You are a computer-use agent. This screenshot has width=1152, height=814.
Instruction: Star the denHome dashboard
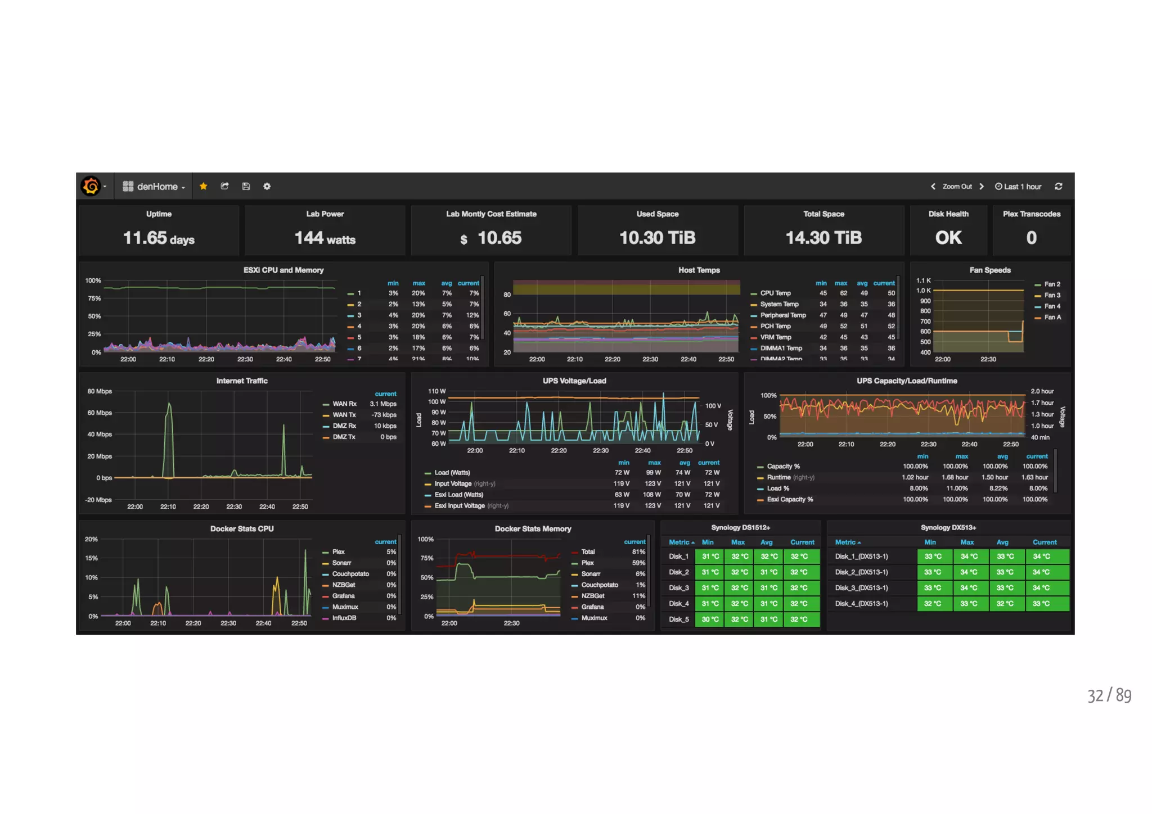coord(204,186)
